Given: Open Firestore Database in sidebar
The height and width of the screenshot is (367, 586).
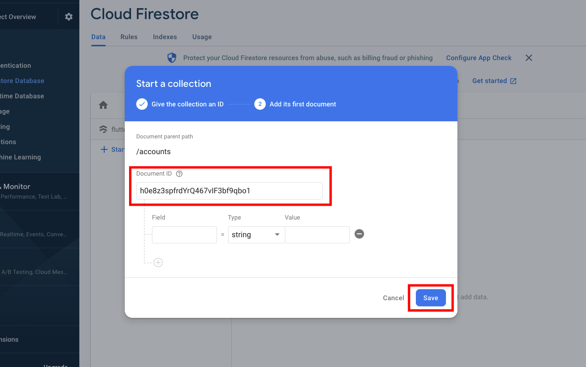Looking at the screenshot, I should (22, 81).
